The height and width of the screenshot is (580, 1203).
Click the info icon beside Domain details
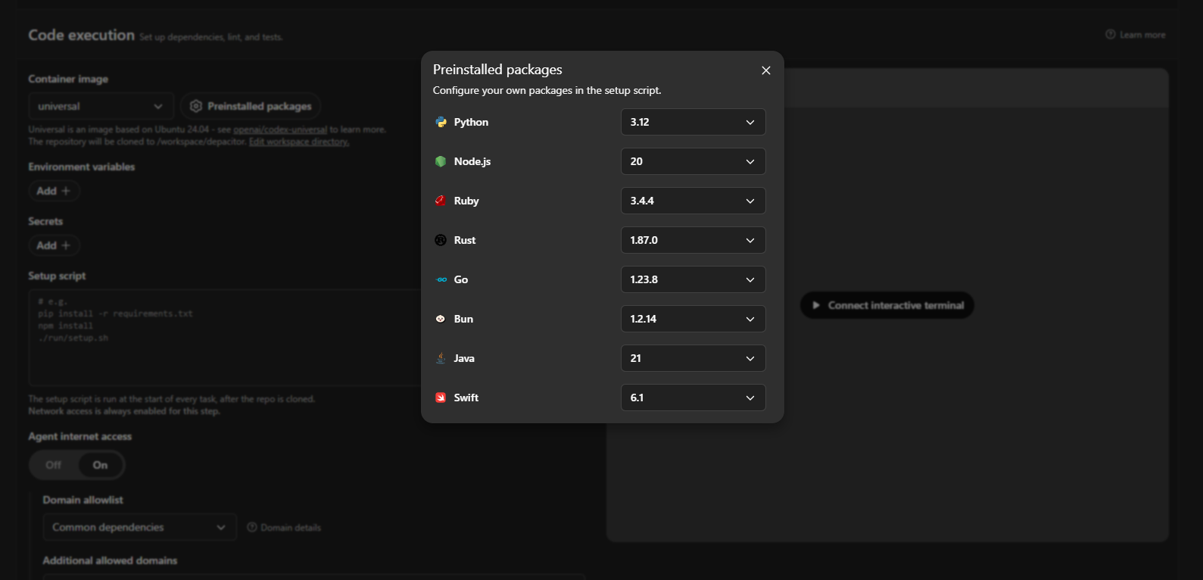(x=252, y=528)
